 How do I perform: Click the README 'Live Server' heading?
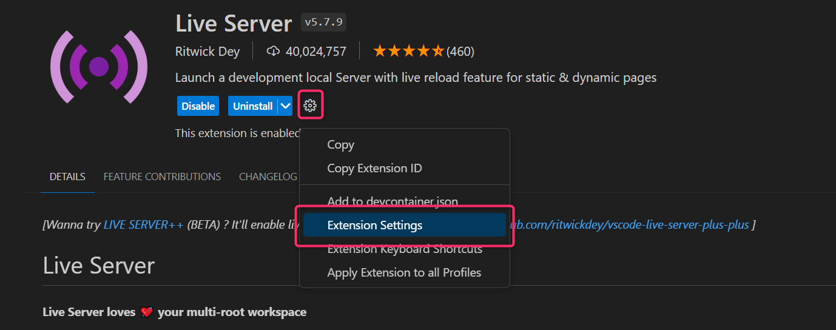click(99, 266)
